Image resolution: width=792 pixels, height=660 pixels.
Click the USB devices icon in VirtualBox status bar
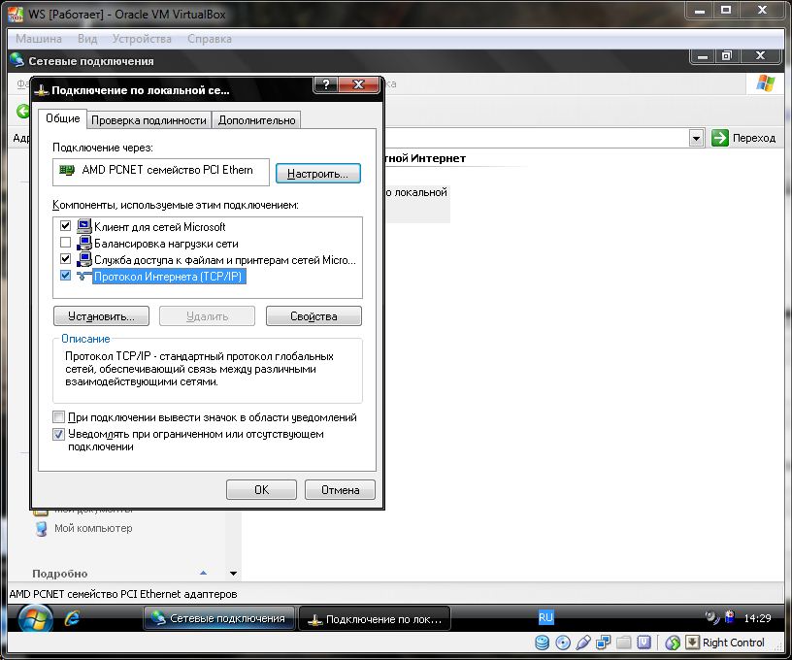point(583,643)
